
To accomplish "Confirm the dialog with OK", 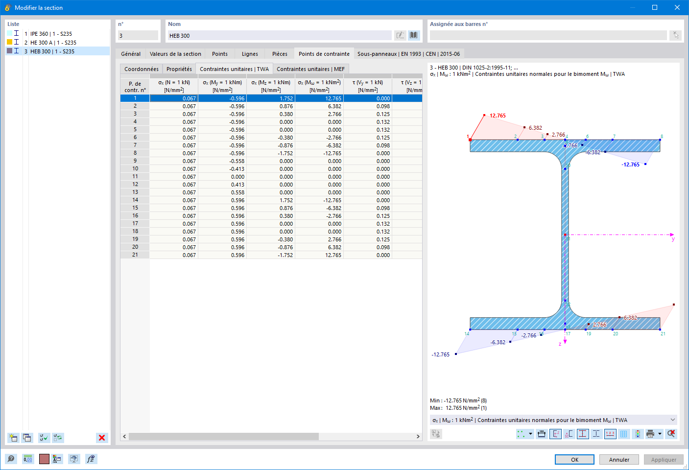I will click(574, 460).
